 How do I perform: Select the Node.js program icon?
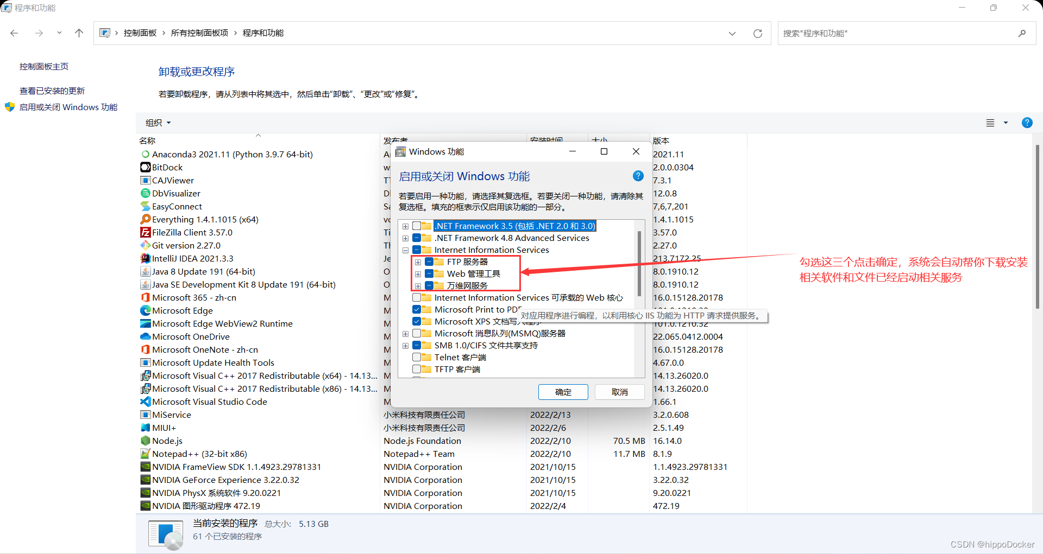(145, 441)
